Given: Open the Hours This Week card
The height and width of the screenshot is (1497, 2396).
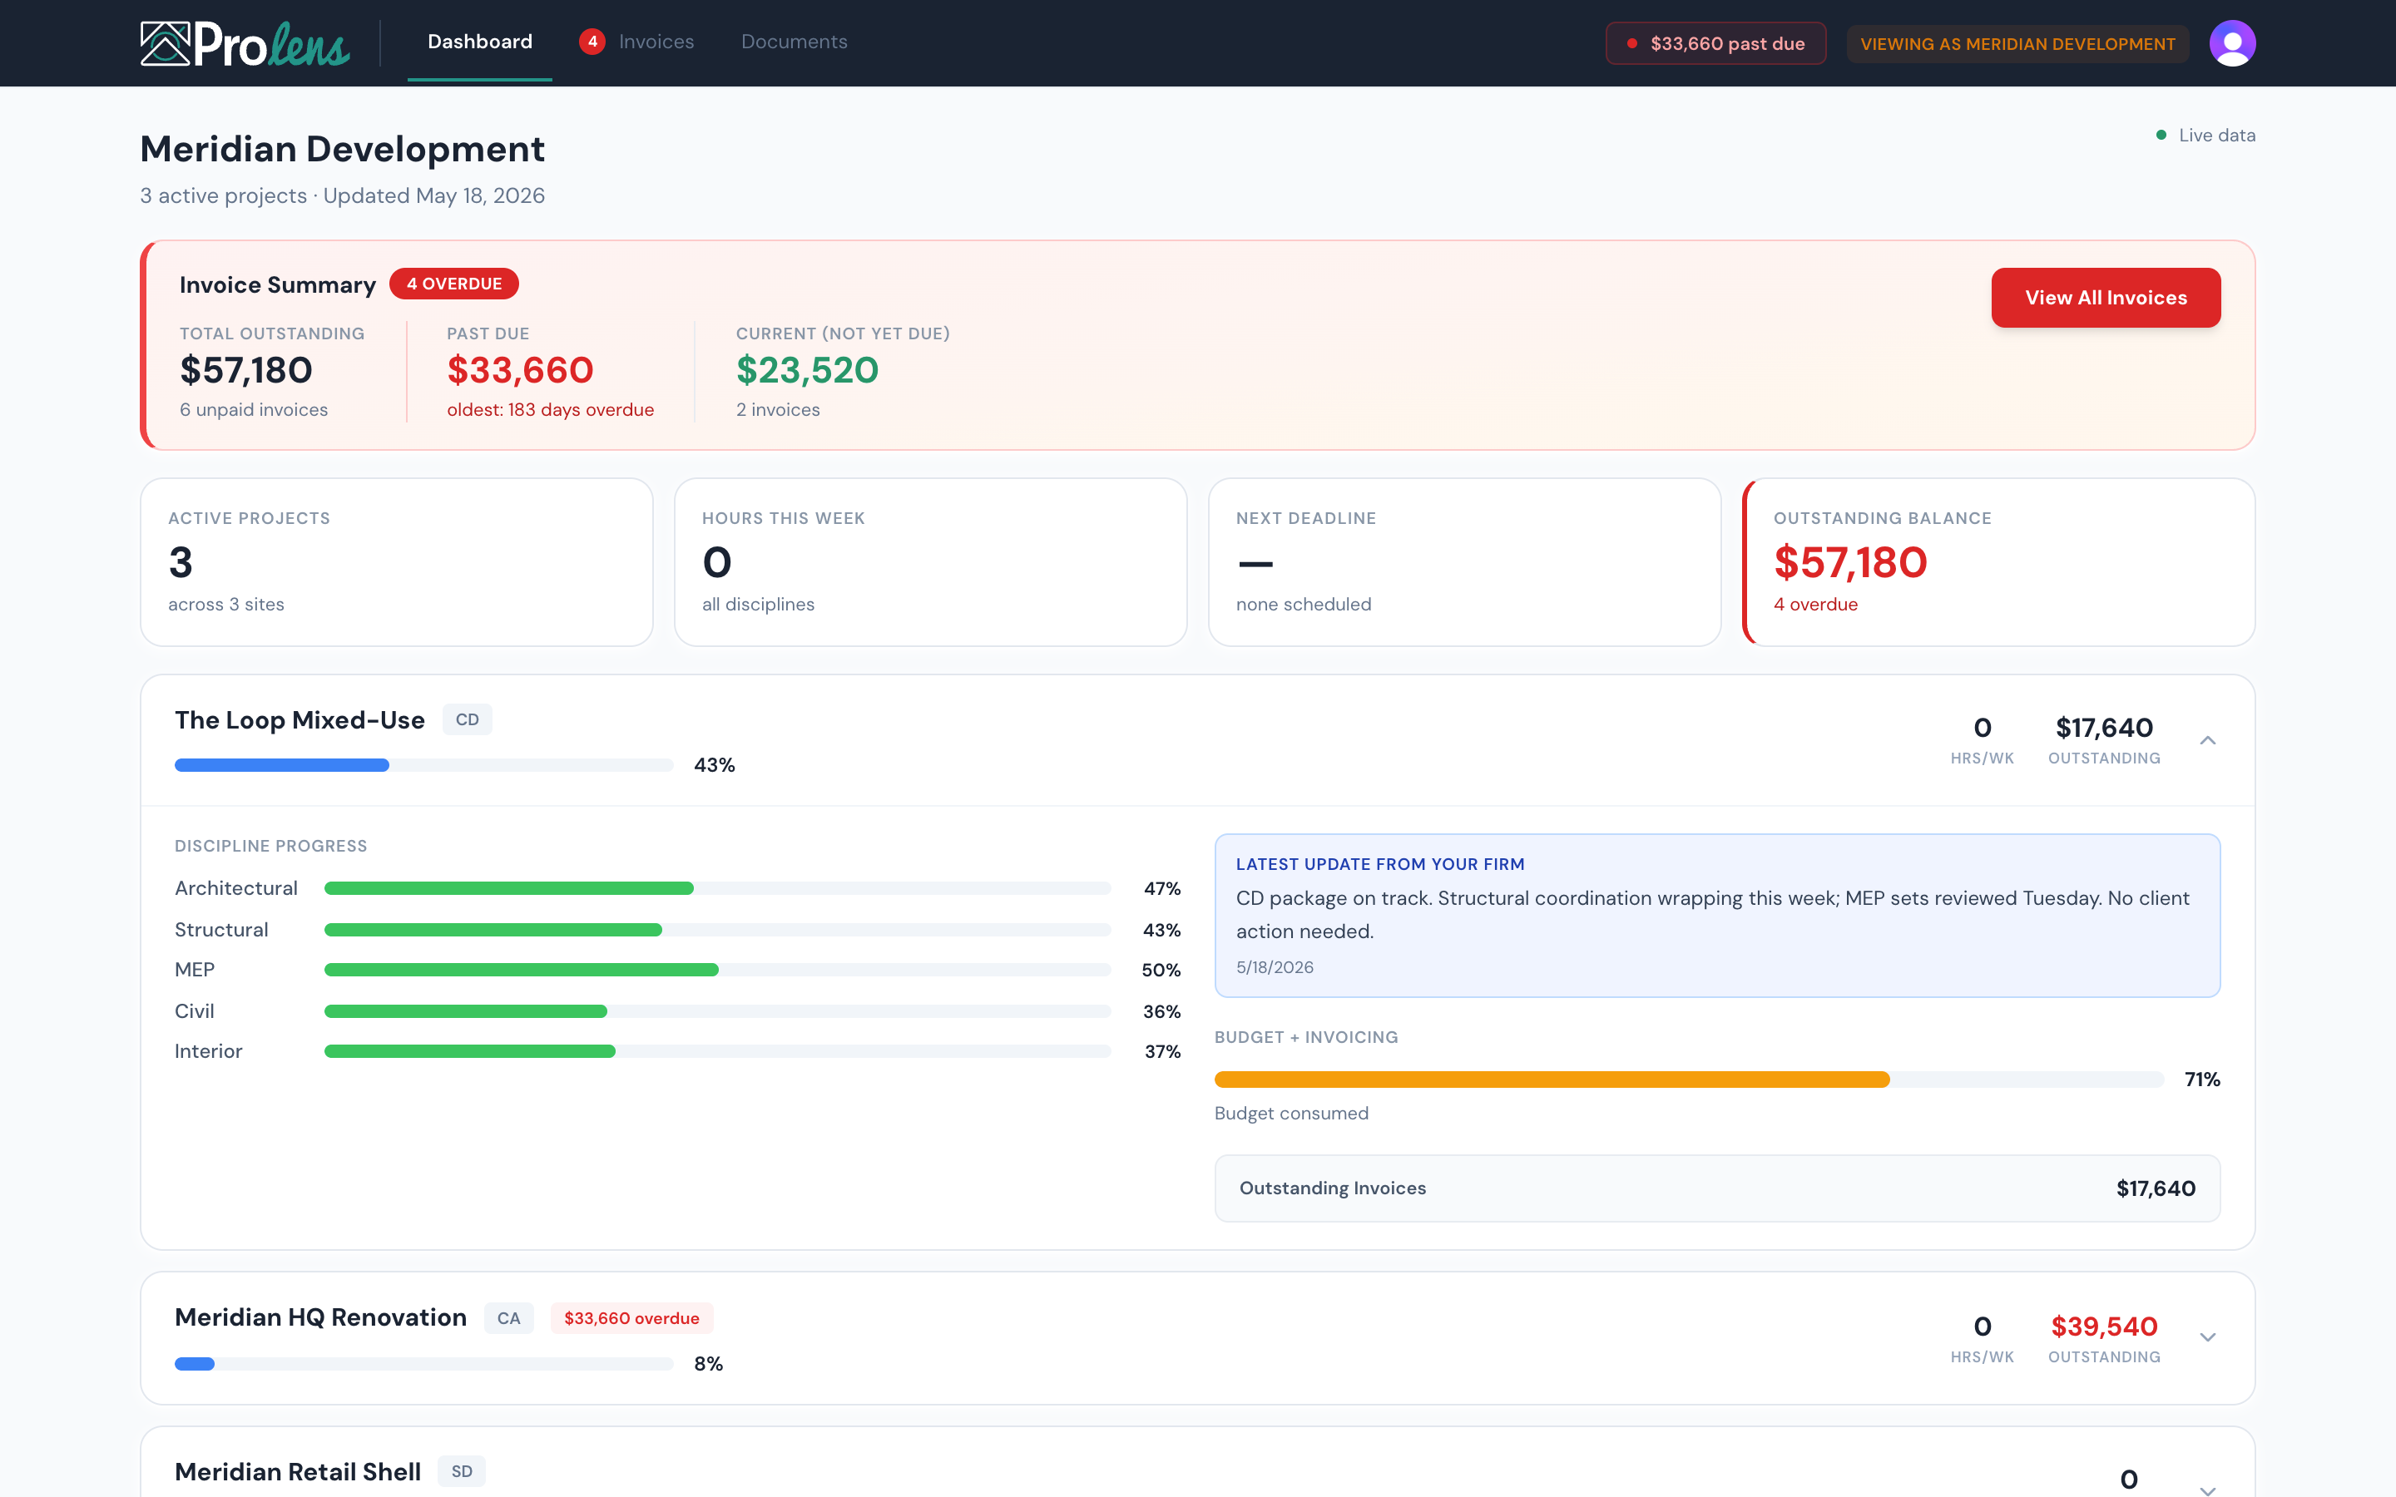Looking at the screenshot, I should (x=931, y=562).
